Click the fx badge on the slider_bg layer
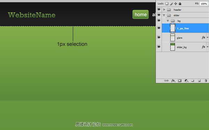This screenshot has height=130, width=209. click(203, 47)
